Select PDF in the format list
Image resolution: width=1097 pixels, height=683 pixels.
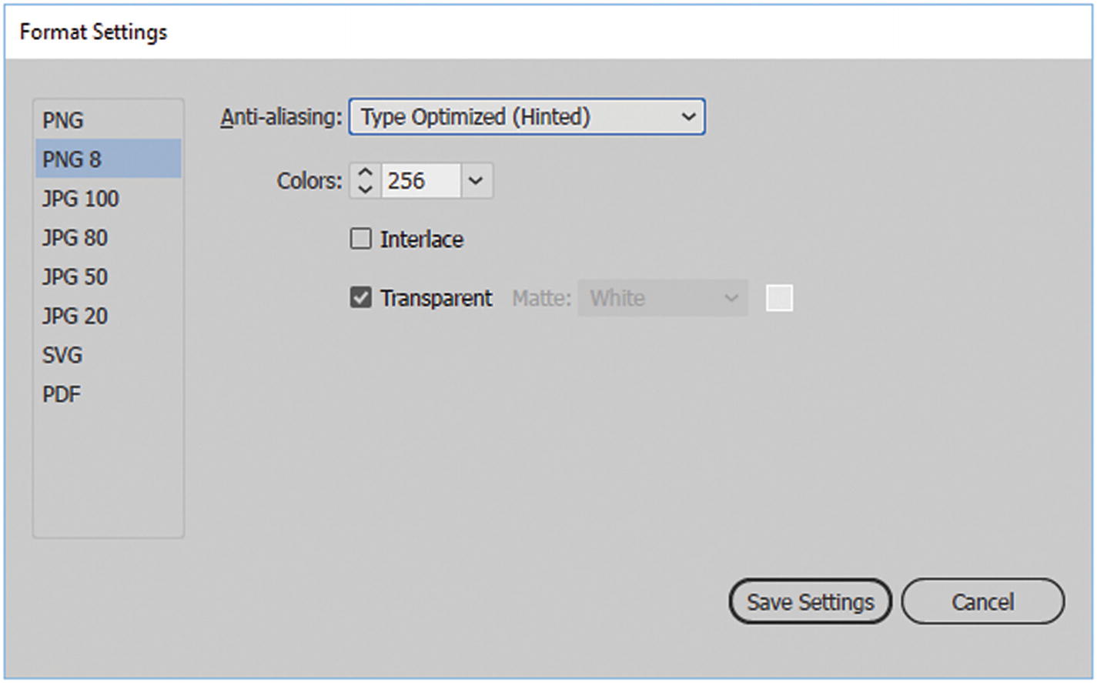pos(62,395)
